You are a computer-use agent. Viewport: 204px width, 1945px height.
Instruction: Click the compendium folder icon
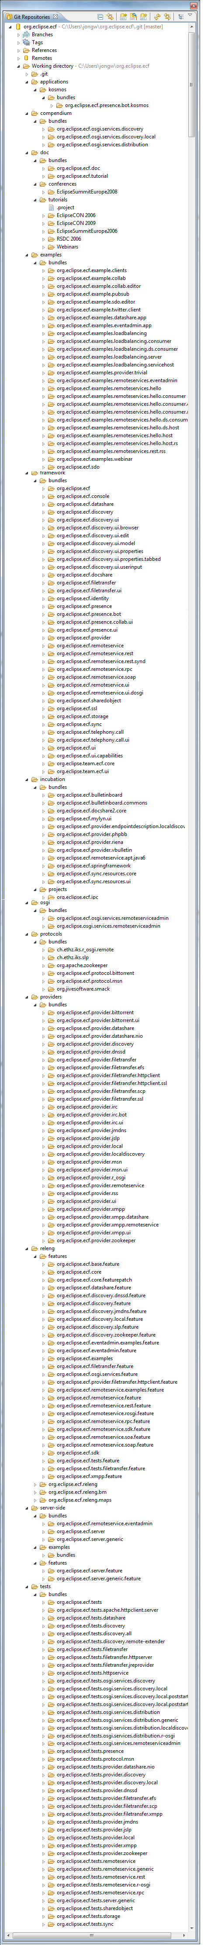pos(35,113)
